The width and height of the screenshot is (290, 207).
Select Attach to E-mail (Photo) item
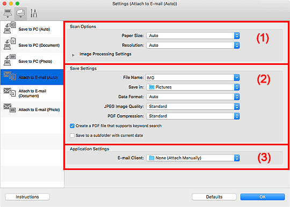pyautogui.click(x=32, y=109)
